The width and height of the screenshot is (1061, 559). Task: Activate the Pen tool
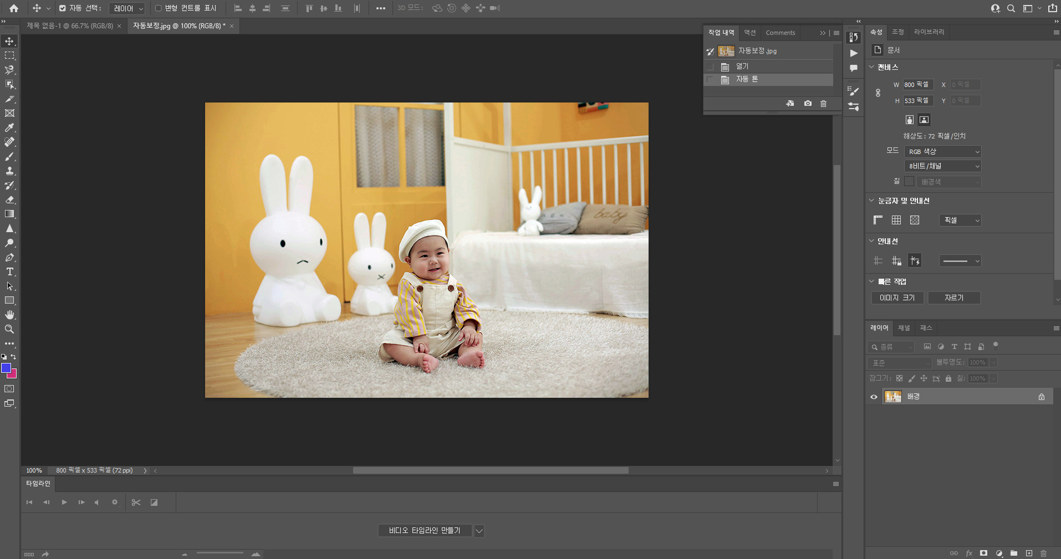pos(9,257)
